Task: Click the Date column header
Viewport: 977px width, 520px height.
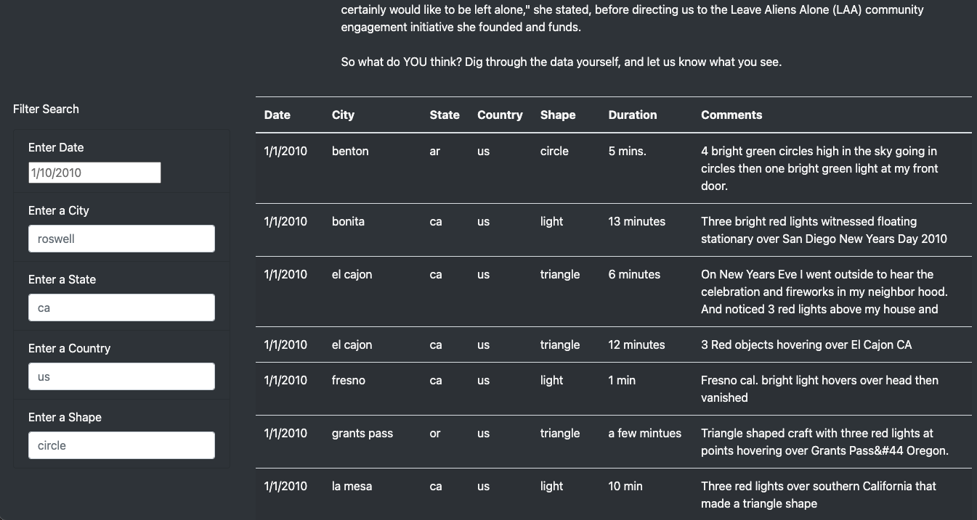Action: [277, 115]
